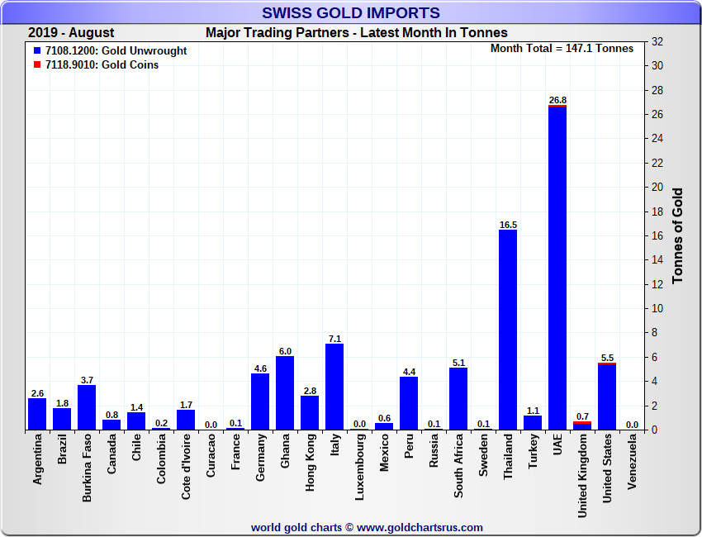Select the Argentina bar labeled 2.6
This screenshot has width=702, height=537.
point(37,414)
